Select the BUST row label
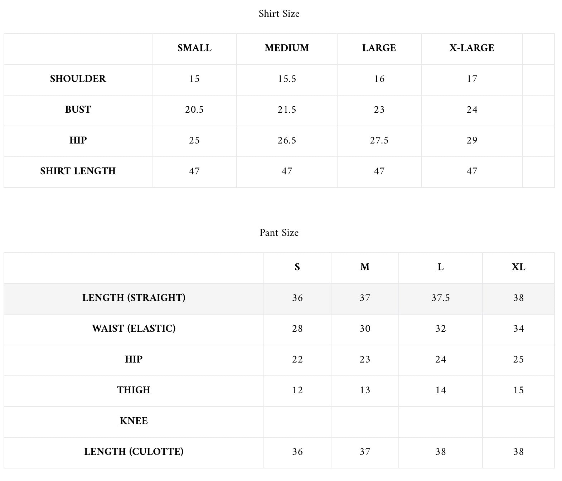 tap(78, 110)
